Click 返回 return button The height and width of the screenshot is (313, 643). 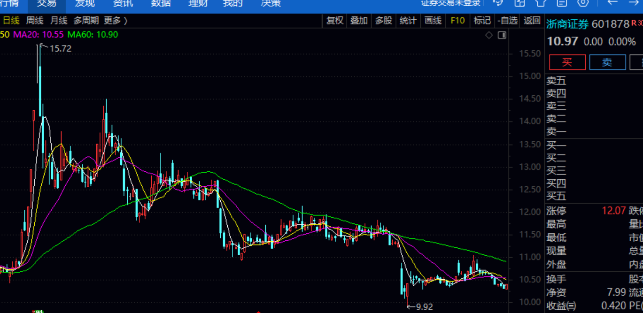click(x=532, y=21)
